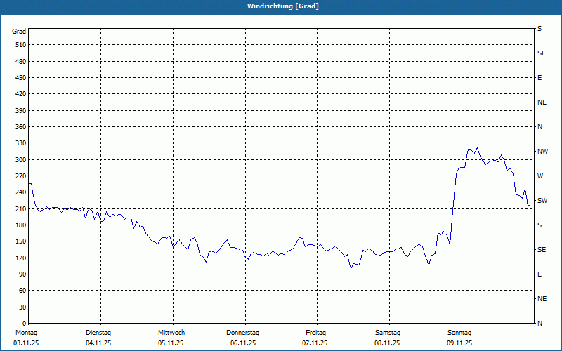This screenshot has height=351, width=562.
Task: Click the 0 value on the left axis
Action: click(25, 324)
